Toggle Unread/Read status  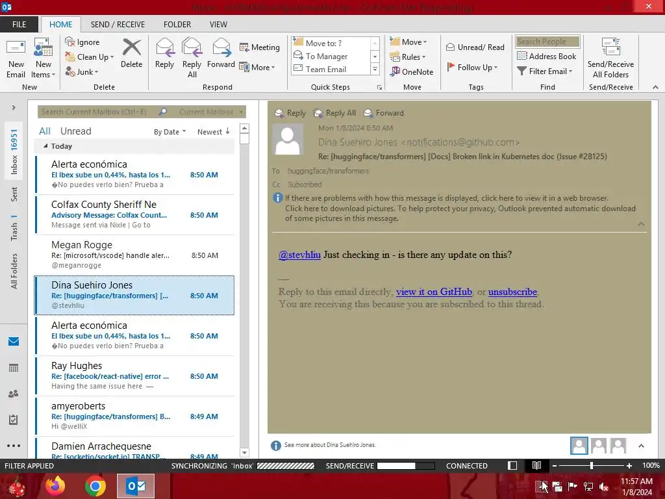475,47
